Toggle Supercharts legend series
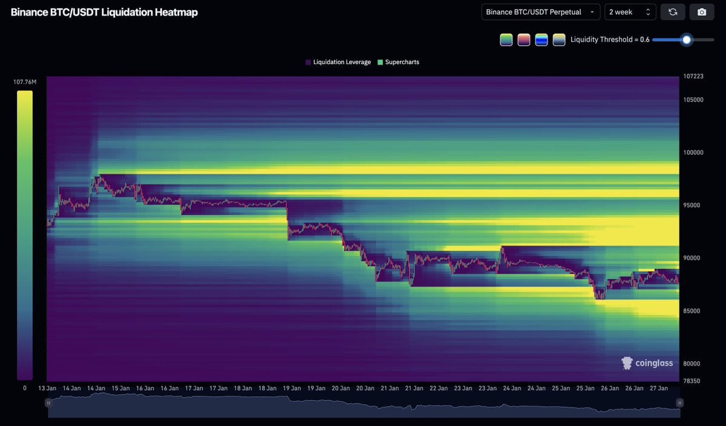The height and width of the screenshot is (426, 726). click(397, 62)
